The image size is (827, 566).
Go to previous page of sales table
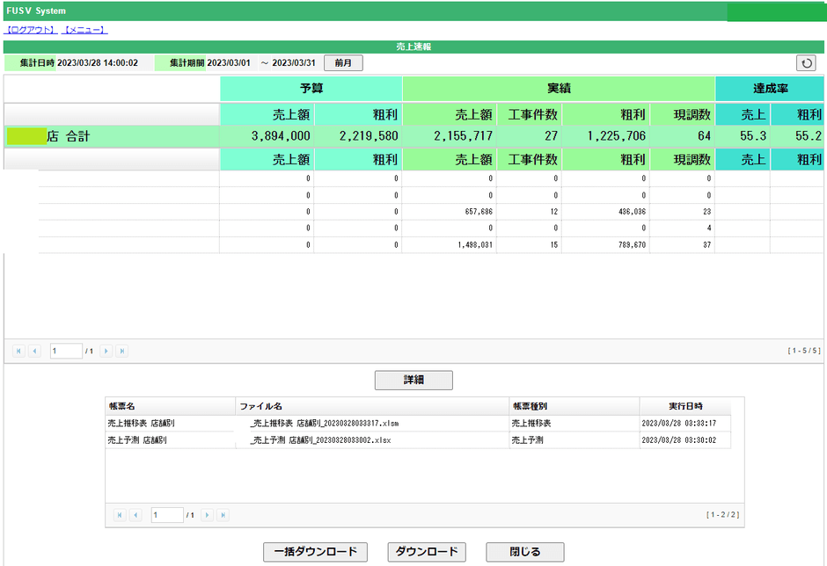[34, 351]
